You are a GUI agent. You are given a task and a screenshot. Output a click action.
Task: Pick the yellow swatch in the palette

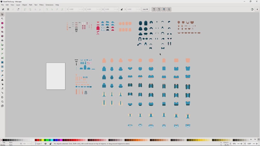pyautogui.click(x=43, y=140)
